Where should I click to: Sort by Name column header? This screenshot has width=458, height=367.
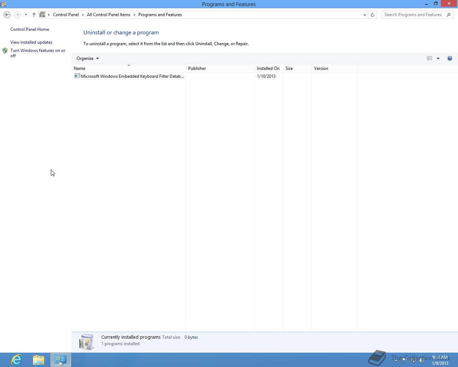pyautogui.click(x=129, y=68)
